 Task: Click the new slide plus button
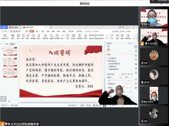coord(9,101)
